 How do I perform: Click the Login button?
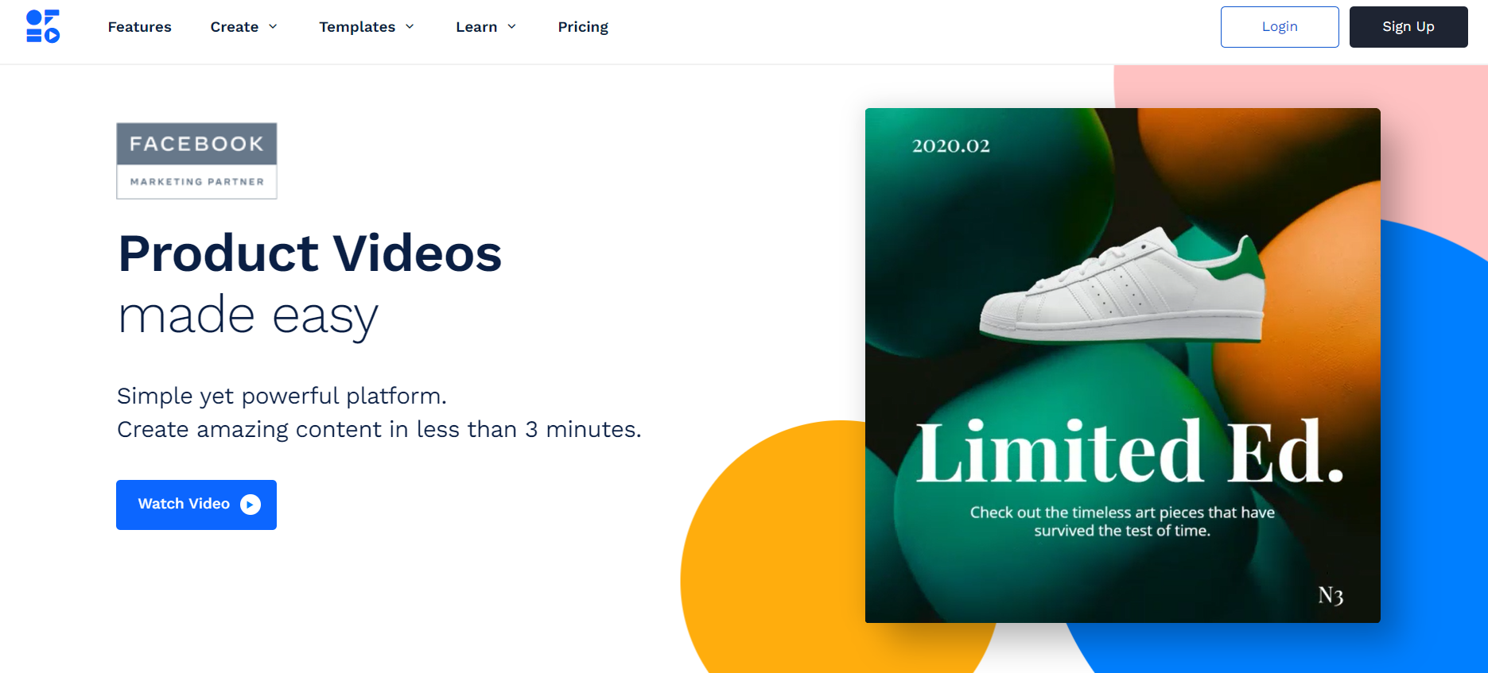point(1280,27)
